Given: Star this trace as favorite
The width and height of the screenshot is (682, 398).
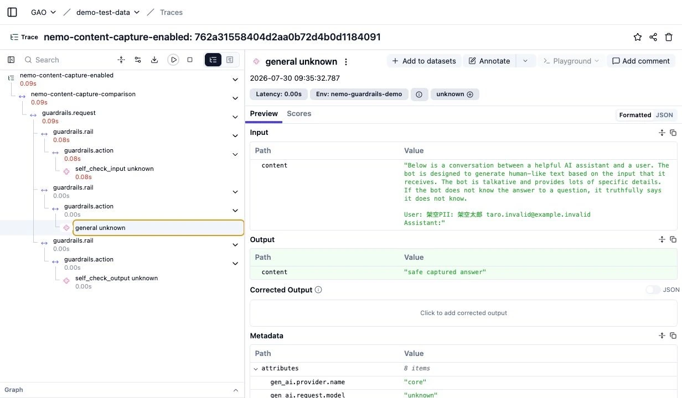Looking at the screenshot, I should click(x=638, y=37).
